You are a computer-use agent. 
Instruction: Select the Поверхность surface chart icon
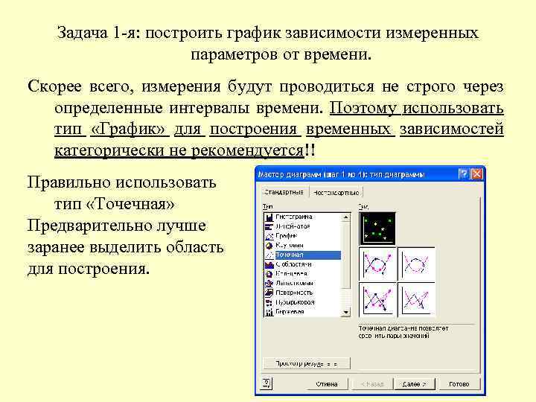coord(269,293)
